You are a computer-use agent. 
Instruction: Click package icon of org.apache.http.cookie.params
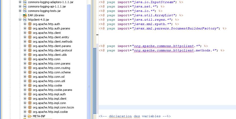click(30, 90)
